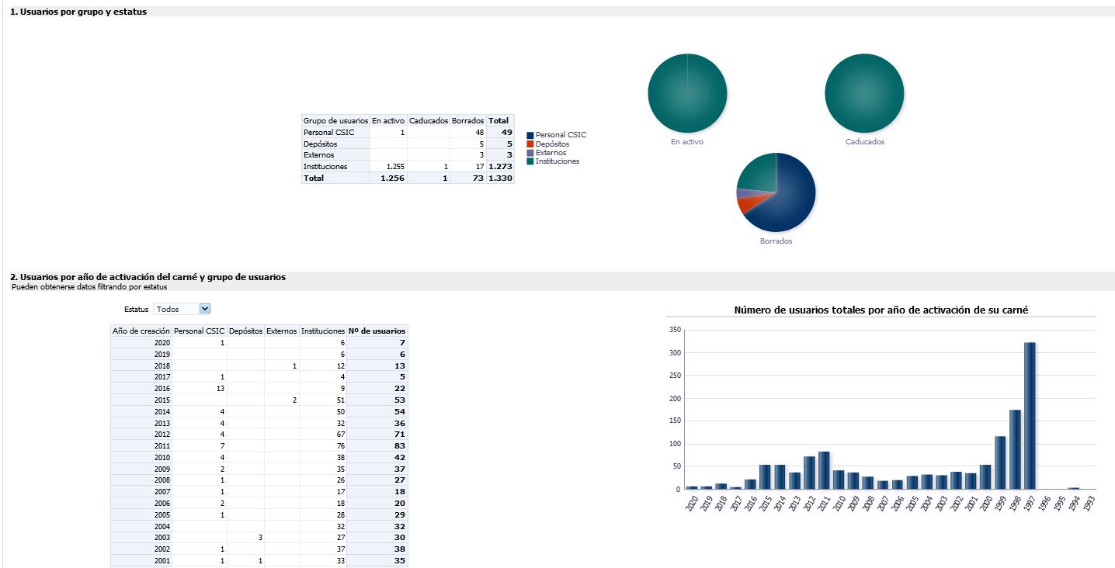The image size is (1115, 568).
Task: Select the Externos legend swatch
Action: click(x=530, y=153)
